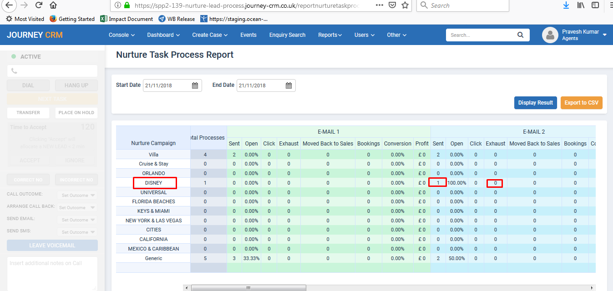The height and width of the screenshot is (291, 613).
Task: Click Export to CSV button
Action: [x=581, y=103]
